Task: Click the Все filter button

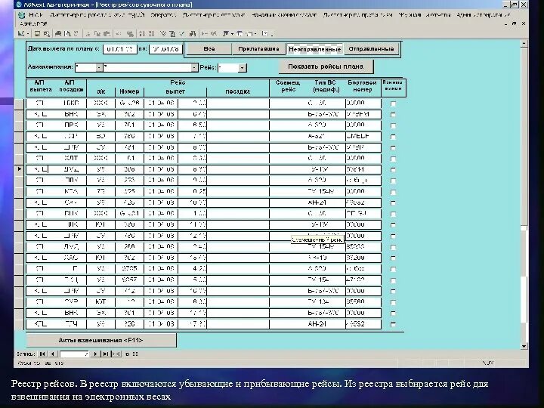Action: pos(209,49)
